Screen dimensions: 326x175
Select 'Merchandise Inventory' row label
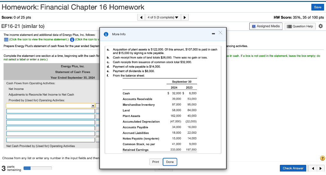(139, 105)
